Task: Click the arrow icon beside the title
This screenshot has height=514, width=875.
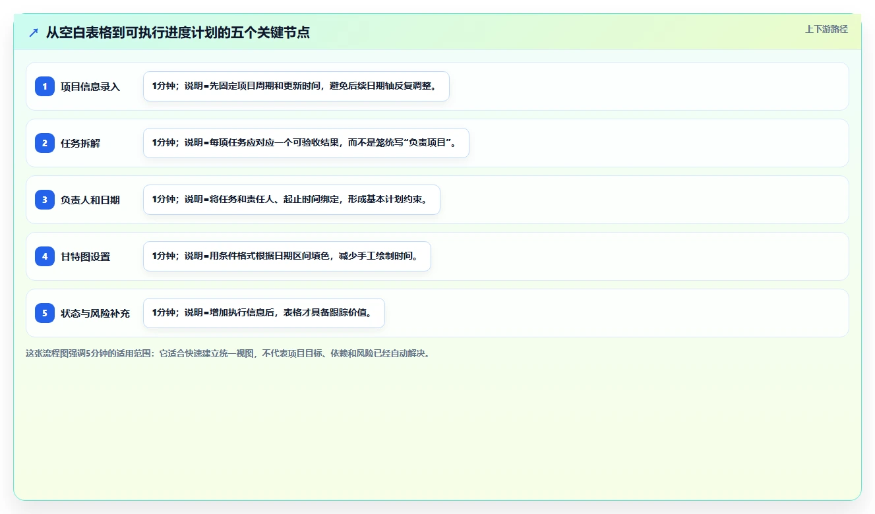Action: point(34,32)
